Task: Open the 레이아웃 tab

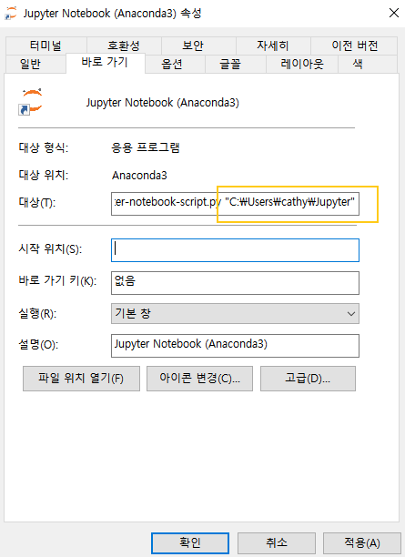Action: pyautogui.click(x=301, y=64)
